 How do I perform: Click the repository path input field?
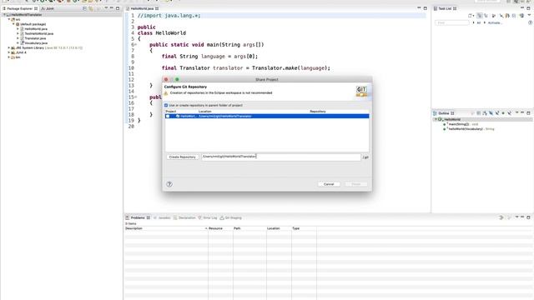point(280,157)
